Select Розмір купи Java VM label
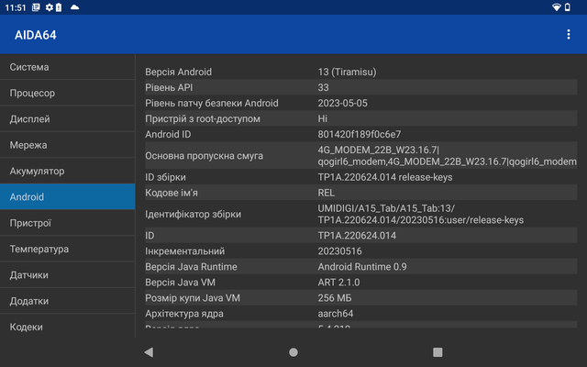Image resolution: width=587 pixels, height=367 pixels. click(193, 298)
